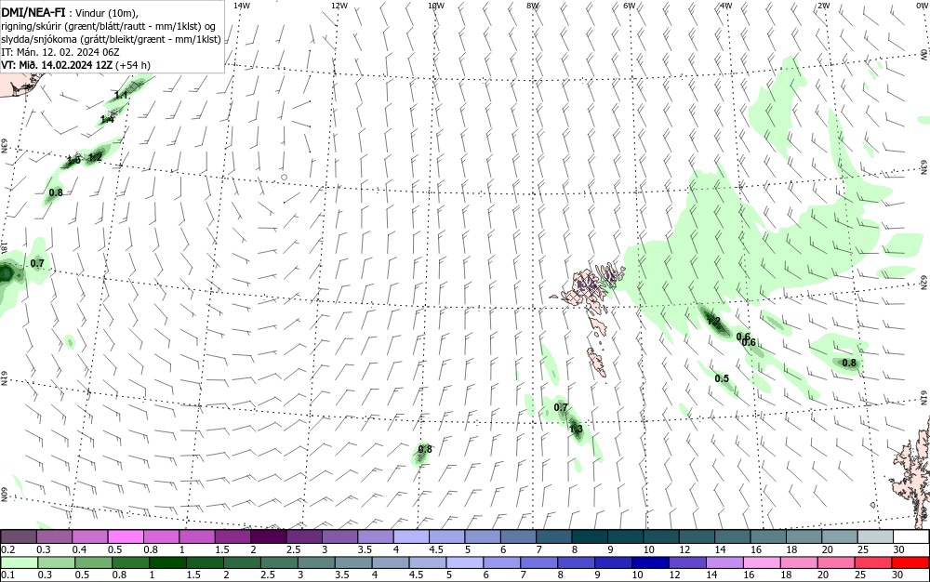Click the slydda/snjókoma legend description line
Screen dimensions: 930x582
point(111,39)
